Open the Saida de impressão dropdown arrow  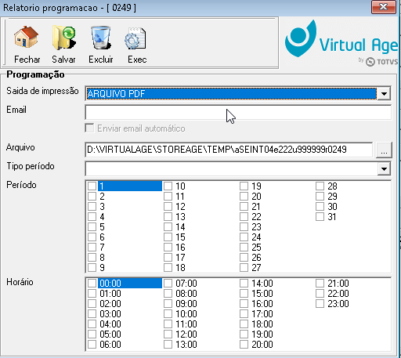click(x=384, y=93)
